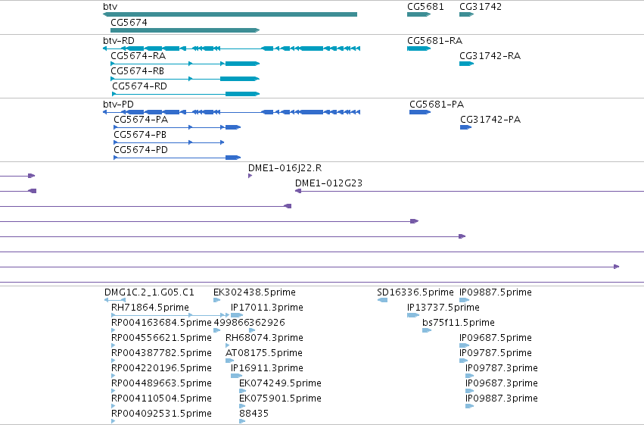This screenshot has width=644, height=425.
Task: Select the CG5674-RB transcript
Action: (x=185, y=79)
